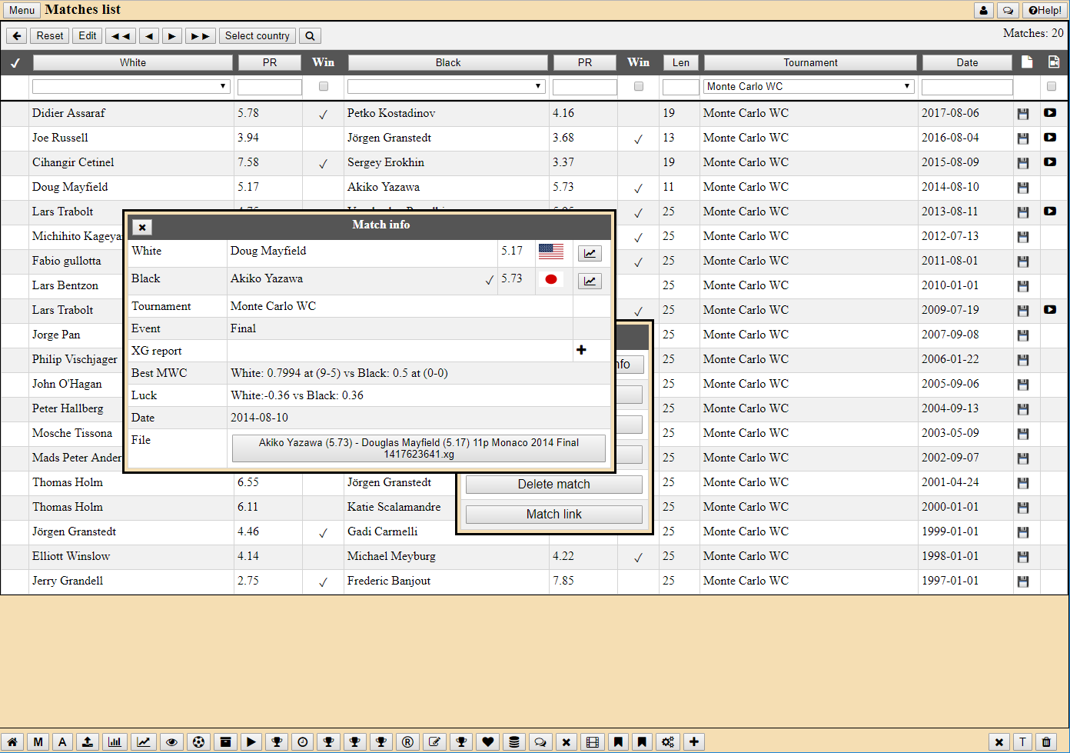Open the gears settings icon in bottom toolbar
1070x753 pixels.
click(x=667, y=742)
